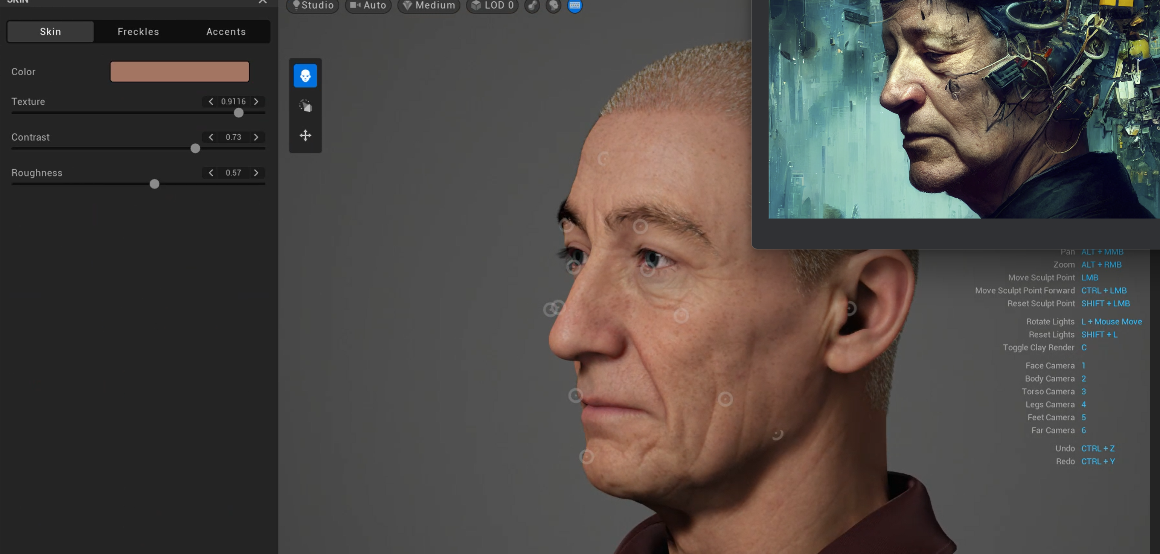This screenshot has width=1160, height=554.
Task: Click the sculpt point at lip corner
Action: point(576,396)
